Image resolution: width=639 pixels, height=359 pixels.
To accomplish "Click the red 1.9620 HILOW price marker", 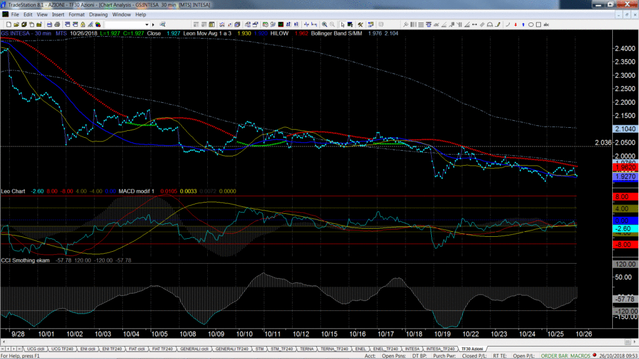I will click(x=625, y=167).
